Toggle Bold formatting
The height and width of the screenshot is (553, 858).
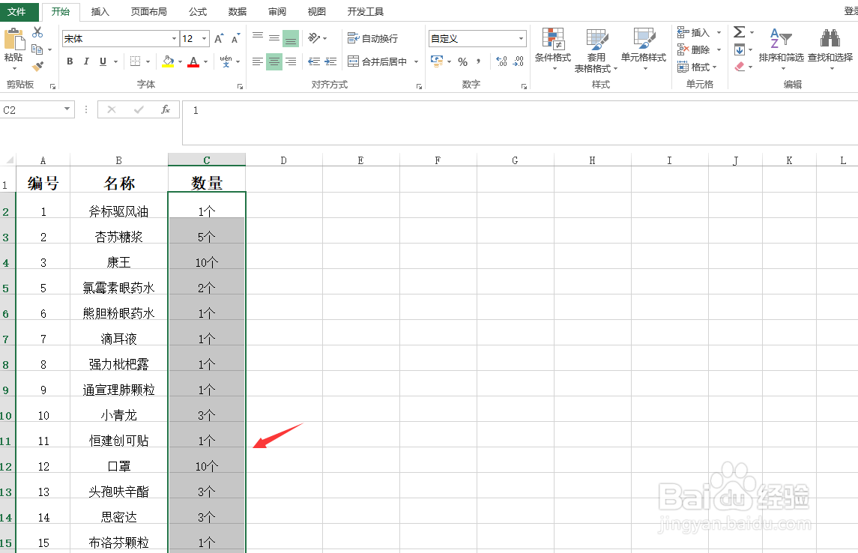pyautogui.click(x=70, y=61)
